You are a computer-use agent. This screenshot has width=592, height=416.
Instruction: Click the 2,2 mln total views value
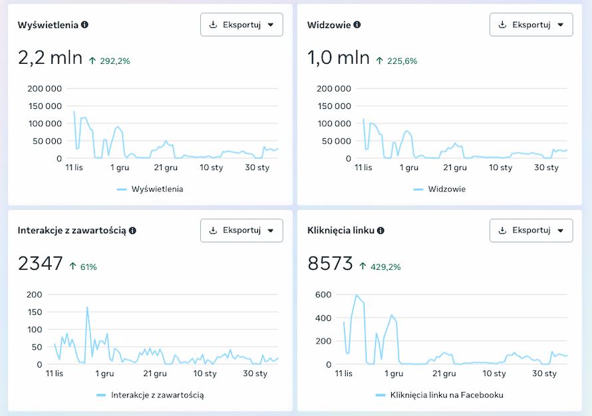(x=50, y=58)
